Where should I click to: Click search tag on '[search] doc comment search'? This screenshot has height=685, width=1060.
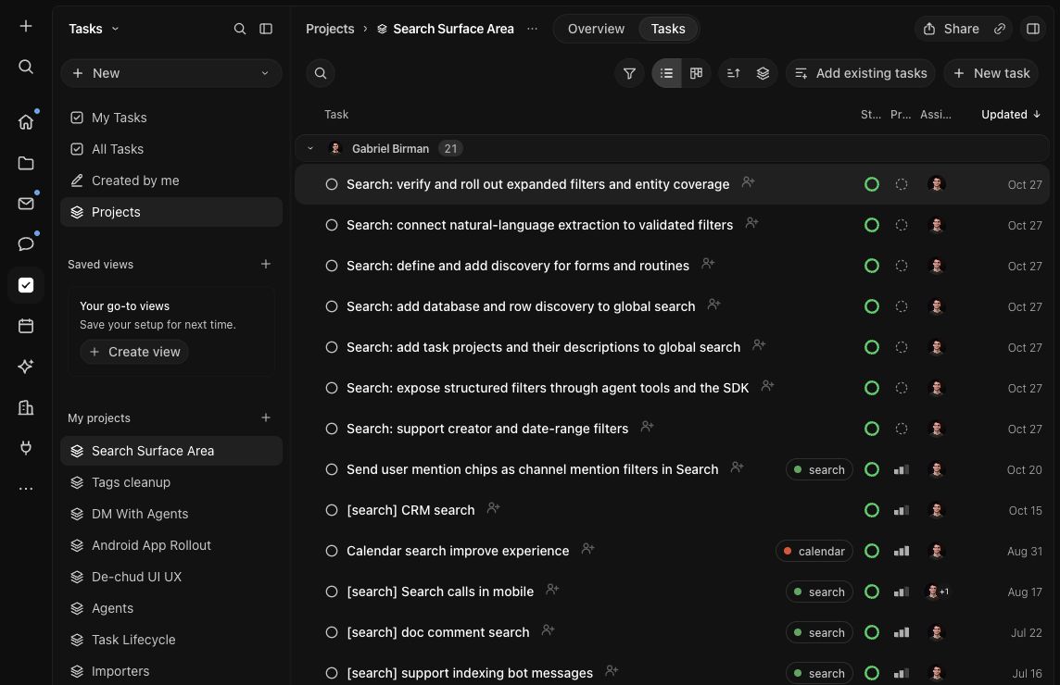coord(819,632)
